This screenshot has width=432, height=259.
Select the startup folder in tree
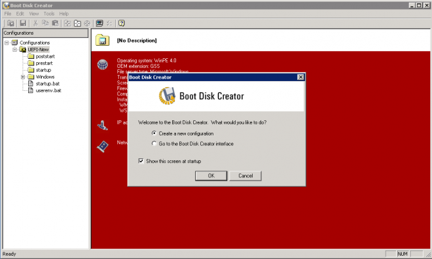43,70
